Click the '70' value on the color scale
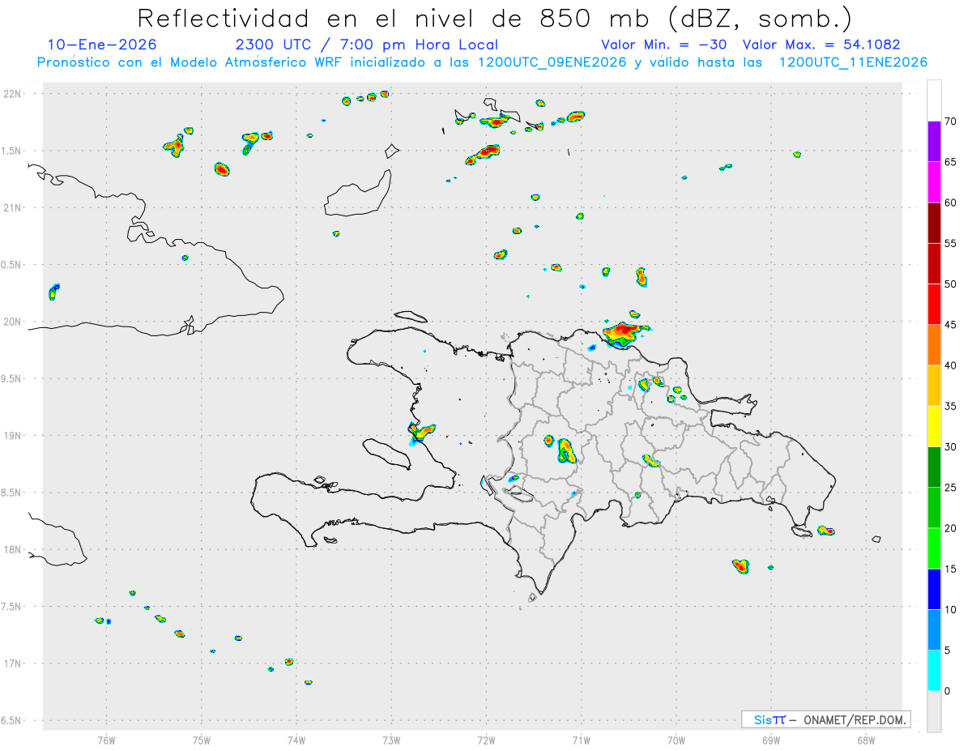This screenshot has height=751, width=972. [951, 122]
